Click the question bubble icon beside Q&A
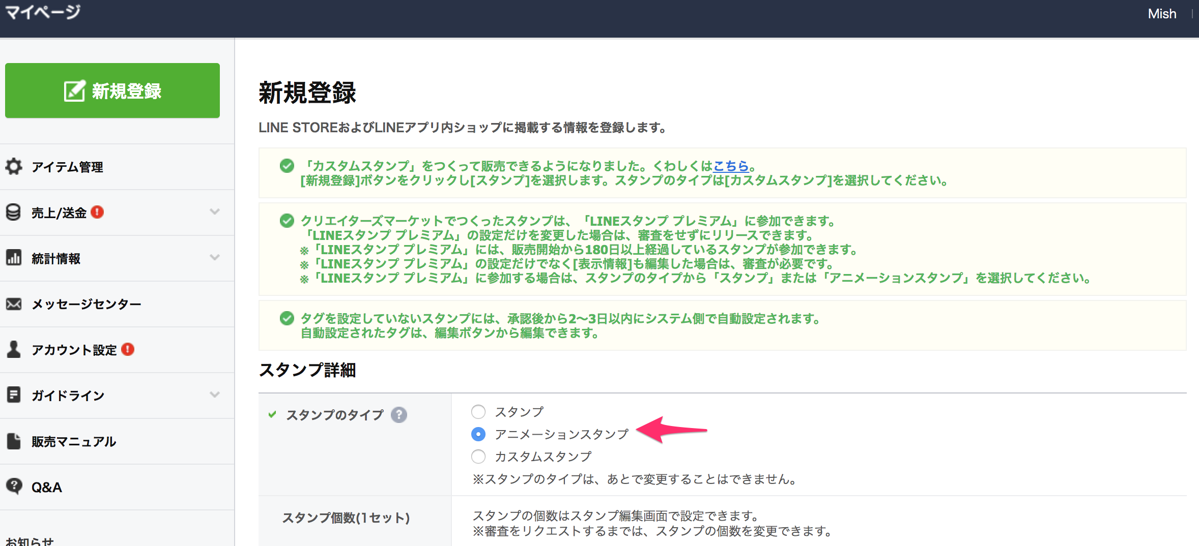The width and height of the screenshot is (1199, 546). tap(14, 487)
